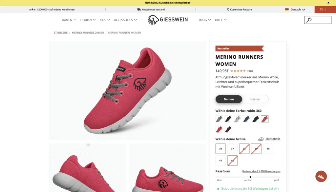Open the floating shoe chat icon
This screenshot has width=336, height=192.
[x=321, y=176]
